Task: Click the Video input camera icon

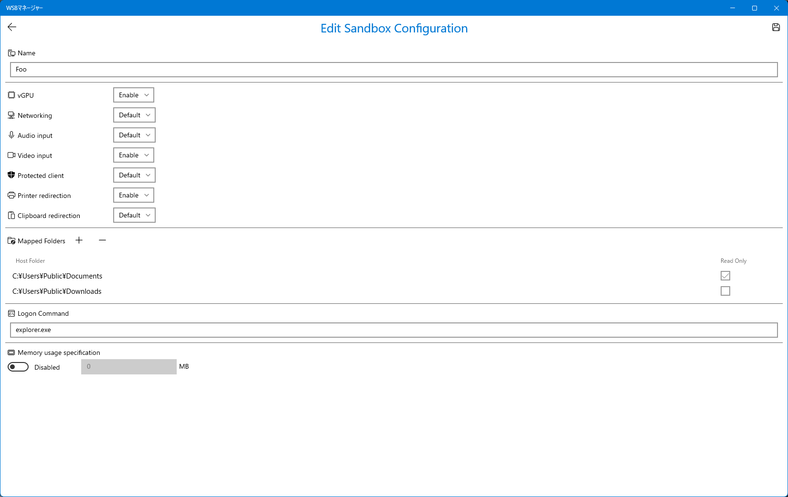Action: [11, 155]
